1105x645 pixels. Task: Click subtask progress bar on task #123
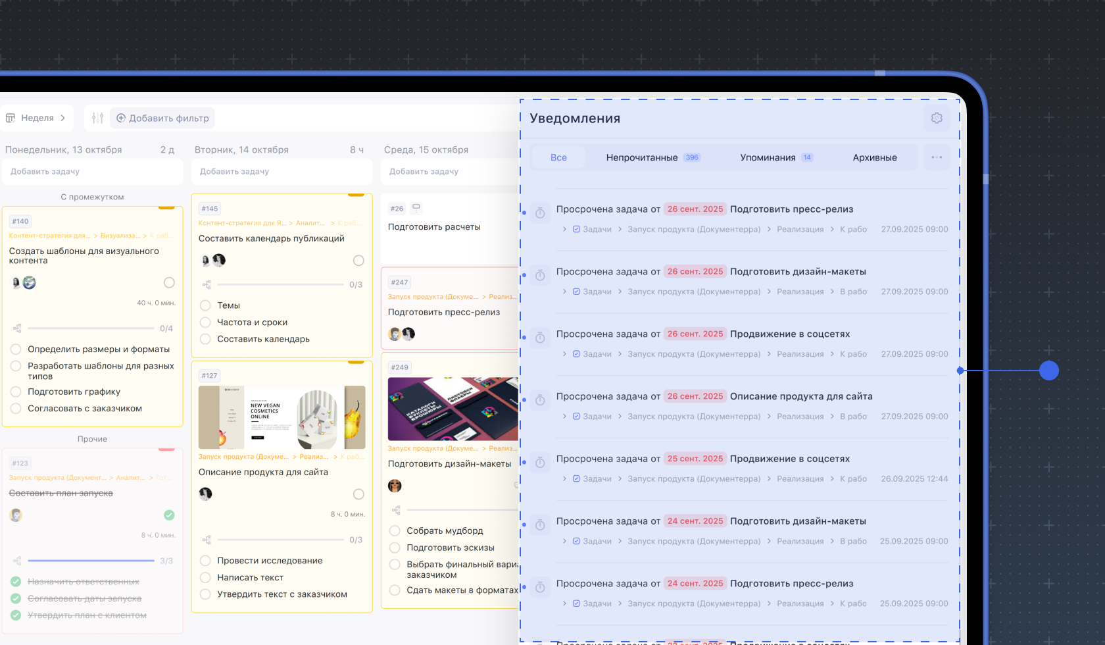(x=91, y=561)
